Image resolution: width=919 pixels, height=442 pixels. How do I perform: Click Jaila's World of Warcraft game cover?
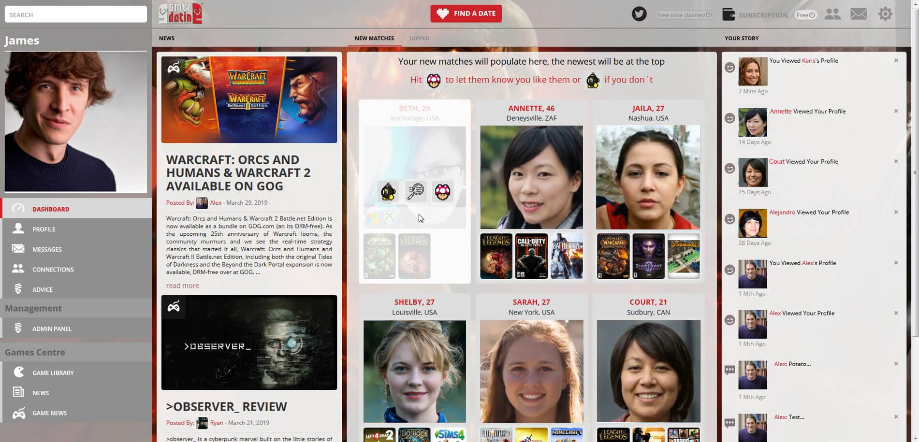[613, 256]
